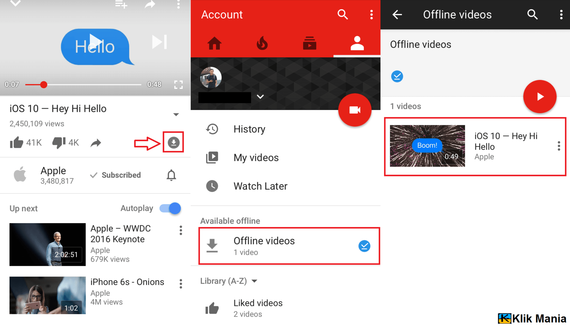Go back from Offline videos screen
This screenshot has height=326, width=570.
coord(397,14)
